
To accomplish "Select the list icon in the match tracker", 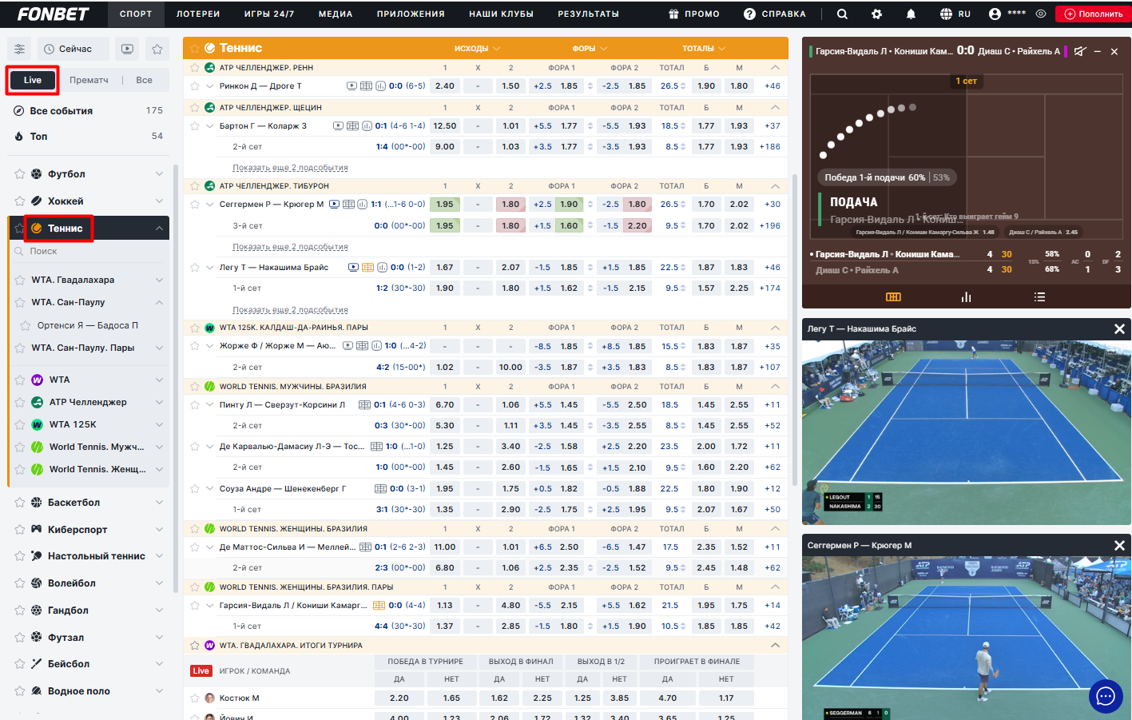I will [x=1039, y=297].
